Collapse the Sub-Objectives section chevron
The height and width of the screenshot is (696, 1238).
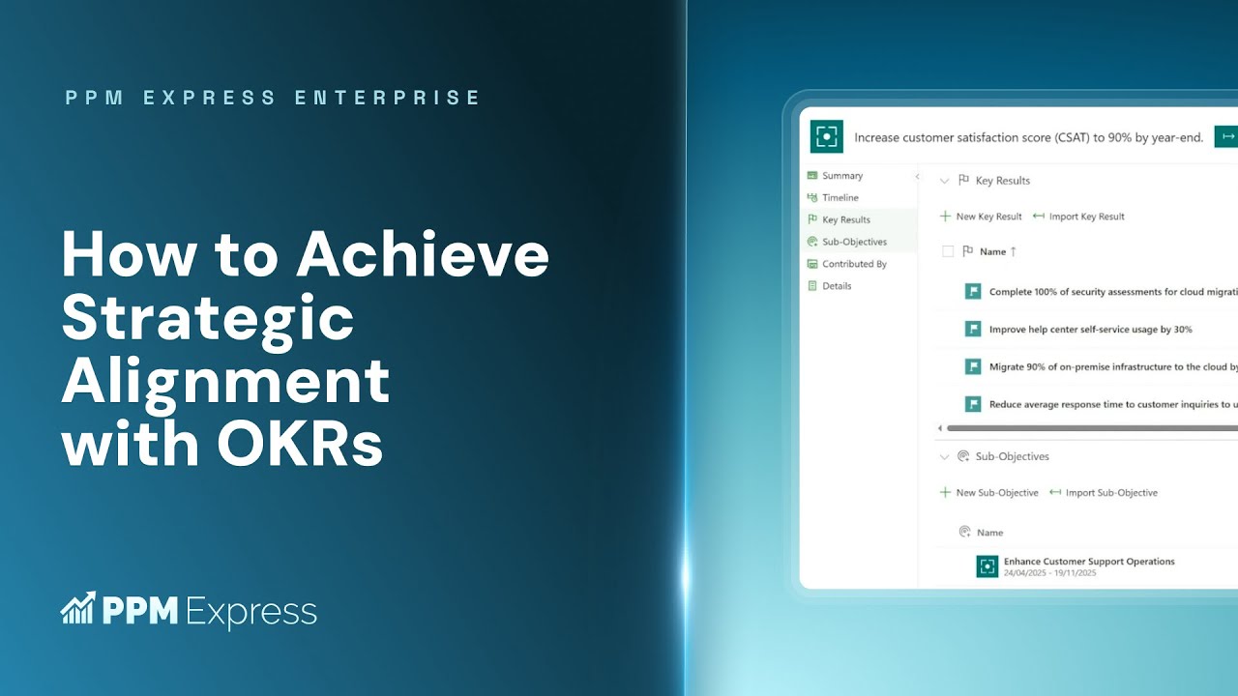point(945,456)
